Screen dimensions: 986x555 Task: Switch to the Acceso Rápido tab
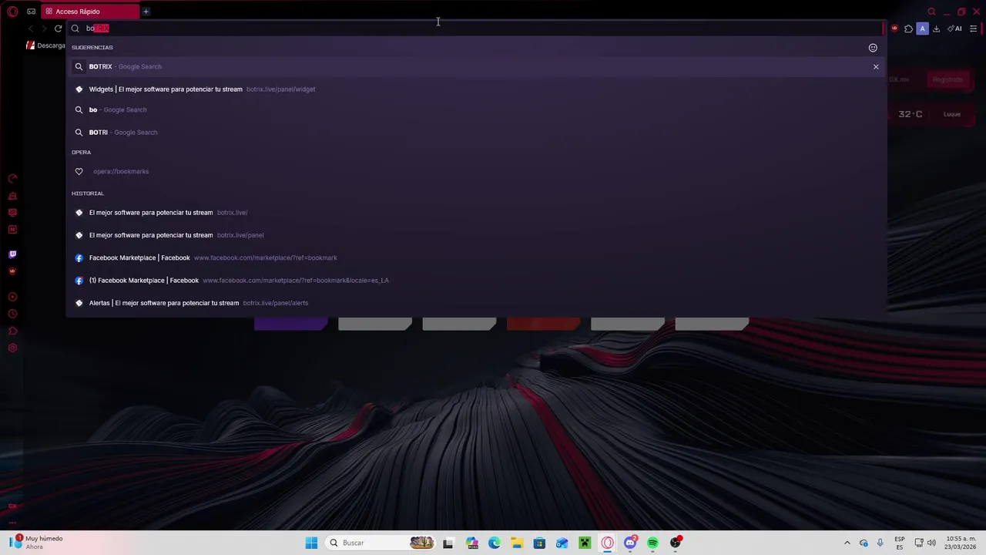pyautogui.click(x=90, y=12)
